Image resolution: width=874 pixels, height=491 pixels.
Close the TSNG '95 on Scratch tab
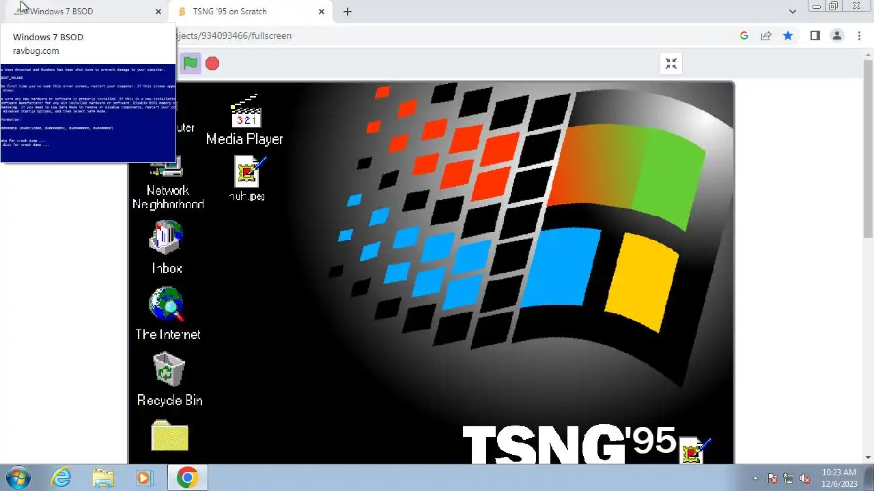click(322, 12)
